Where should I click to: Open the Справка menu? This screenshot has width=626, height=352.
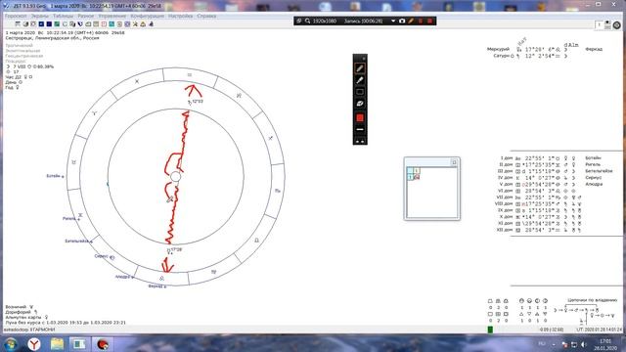[x=206, y=16]
